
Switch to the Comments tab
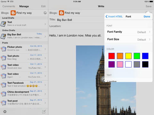9,6
